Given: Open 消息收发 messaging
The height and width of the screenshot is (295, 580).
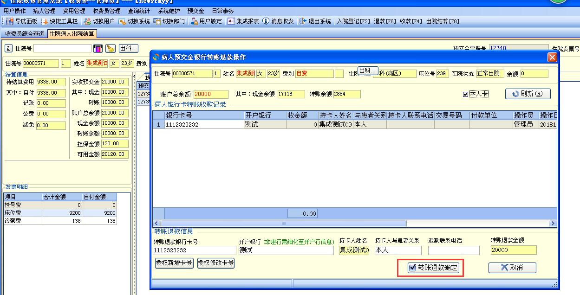Looking at the screenshot, I should 278,21.
